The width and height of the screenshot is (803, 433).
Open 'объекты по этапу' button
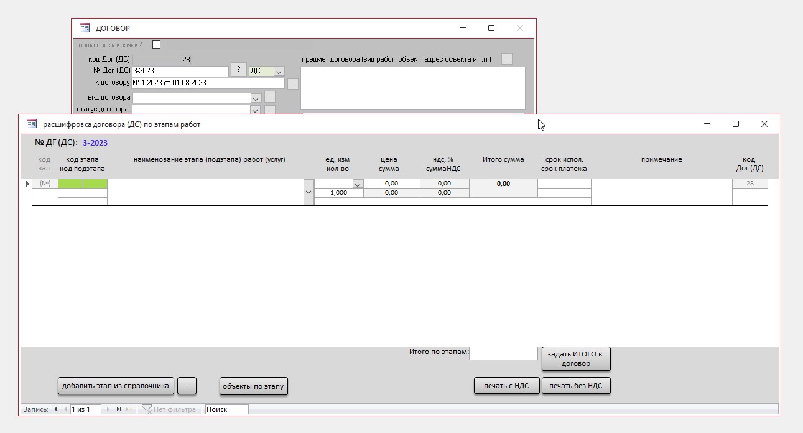tap(254, 386)
